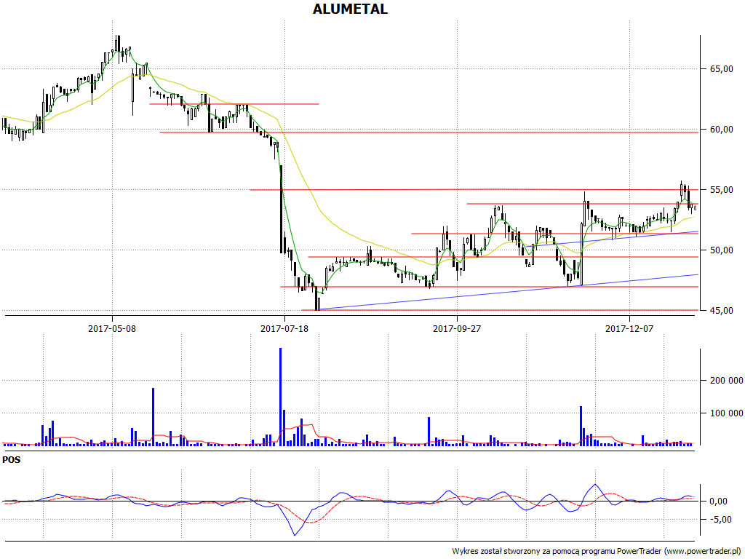The height and width of the screenshot is (559, 745).
Task: Click the tallest July volume bar
Action: [280, 397]
